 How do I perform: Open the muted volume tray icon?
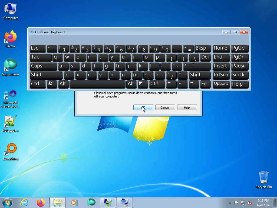(250, 203)
